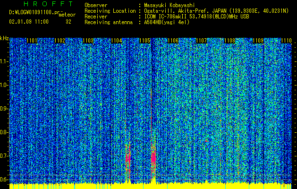Click the 0.7 frequency axis label
Image resolution: width=297 pixels, height=189 pixels.
click(4, 156)
